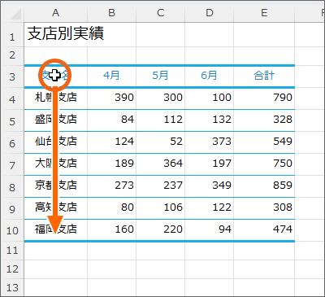Viewport: 325px width, 297px height.
Task: Click the 大阪支店 cell
Action: (56, 164)
